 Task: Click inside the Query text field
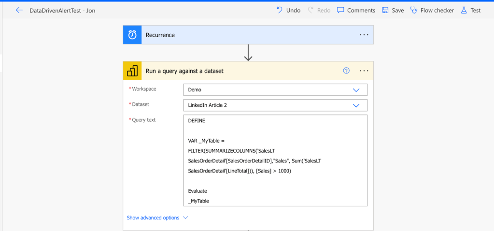[275, 160]
